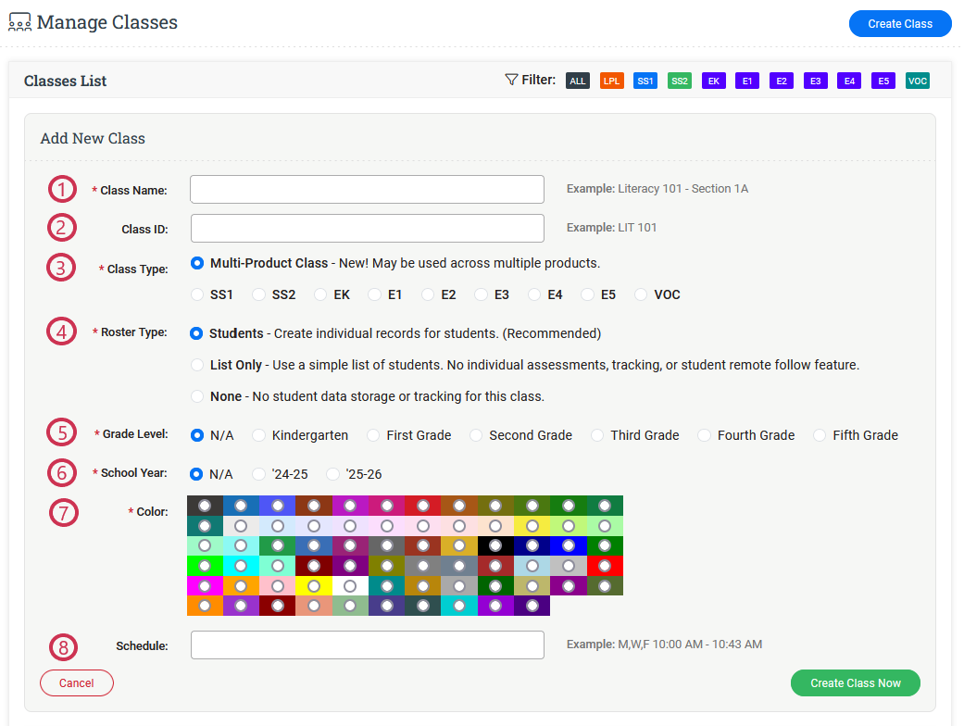Screen dimensions: 964x726
Task: Select VOC class type option
Action: click(641, 294)
